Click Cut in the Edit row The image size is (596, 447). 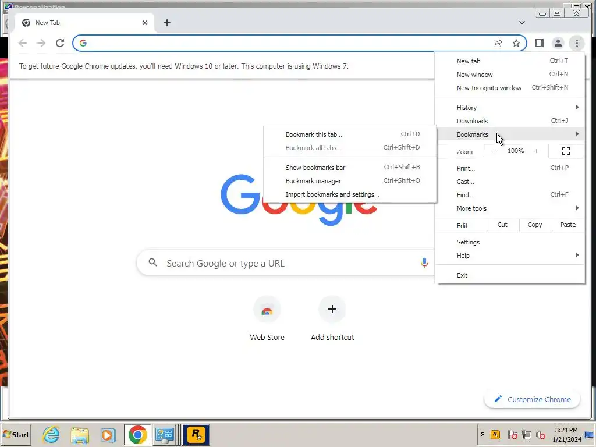[502, 225]
